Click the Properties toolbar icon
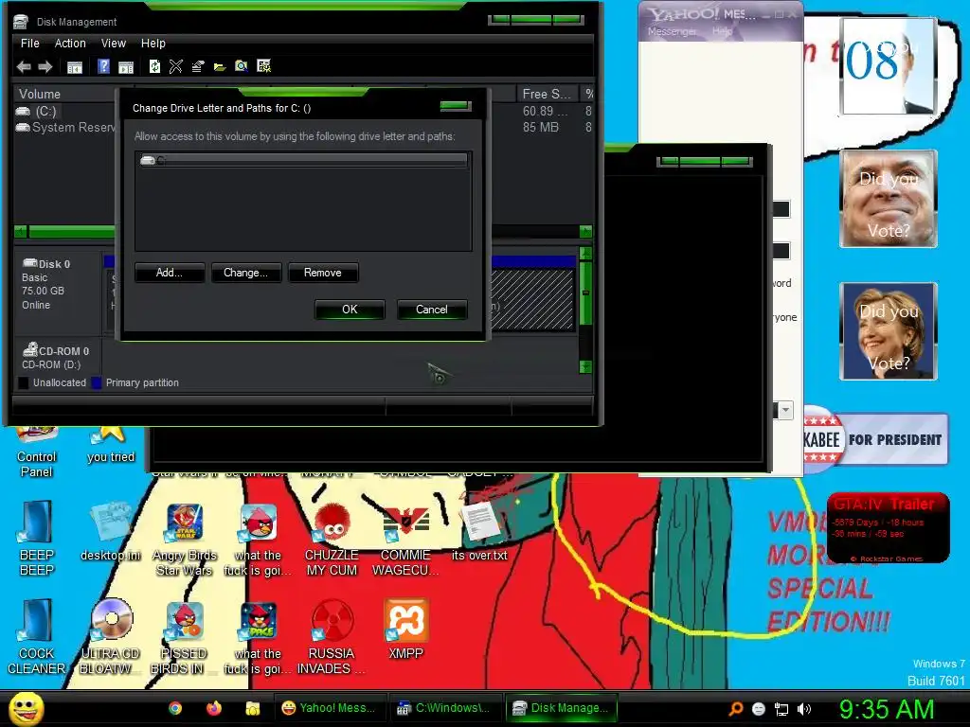Image resolution: width=970 pixels, height=727 pixels. (198, 66)
